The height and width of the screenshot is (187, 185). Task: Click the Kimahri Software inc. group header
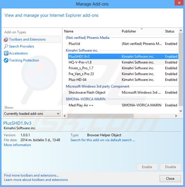click(82, 50)
